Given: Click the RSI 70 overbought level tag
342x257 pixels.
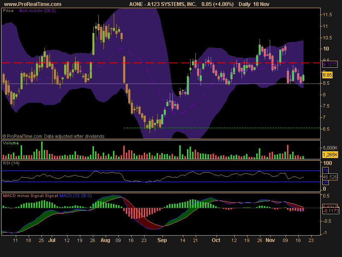Looking at the screenshot, I should coord(325,170).
